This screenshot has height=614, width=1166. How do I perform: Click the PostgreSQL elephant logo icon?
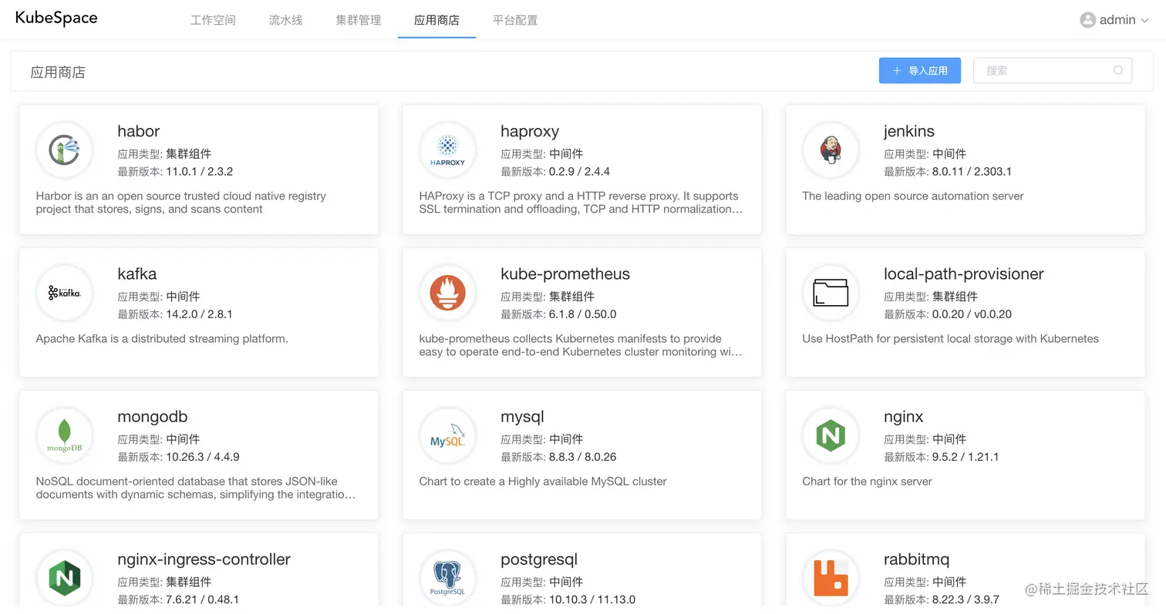(447, 577)
